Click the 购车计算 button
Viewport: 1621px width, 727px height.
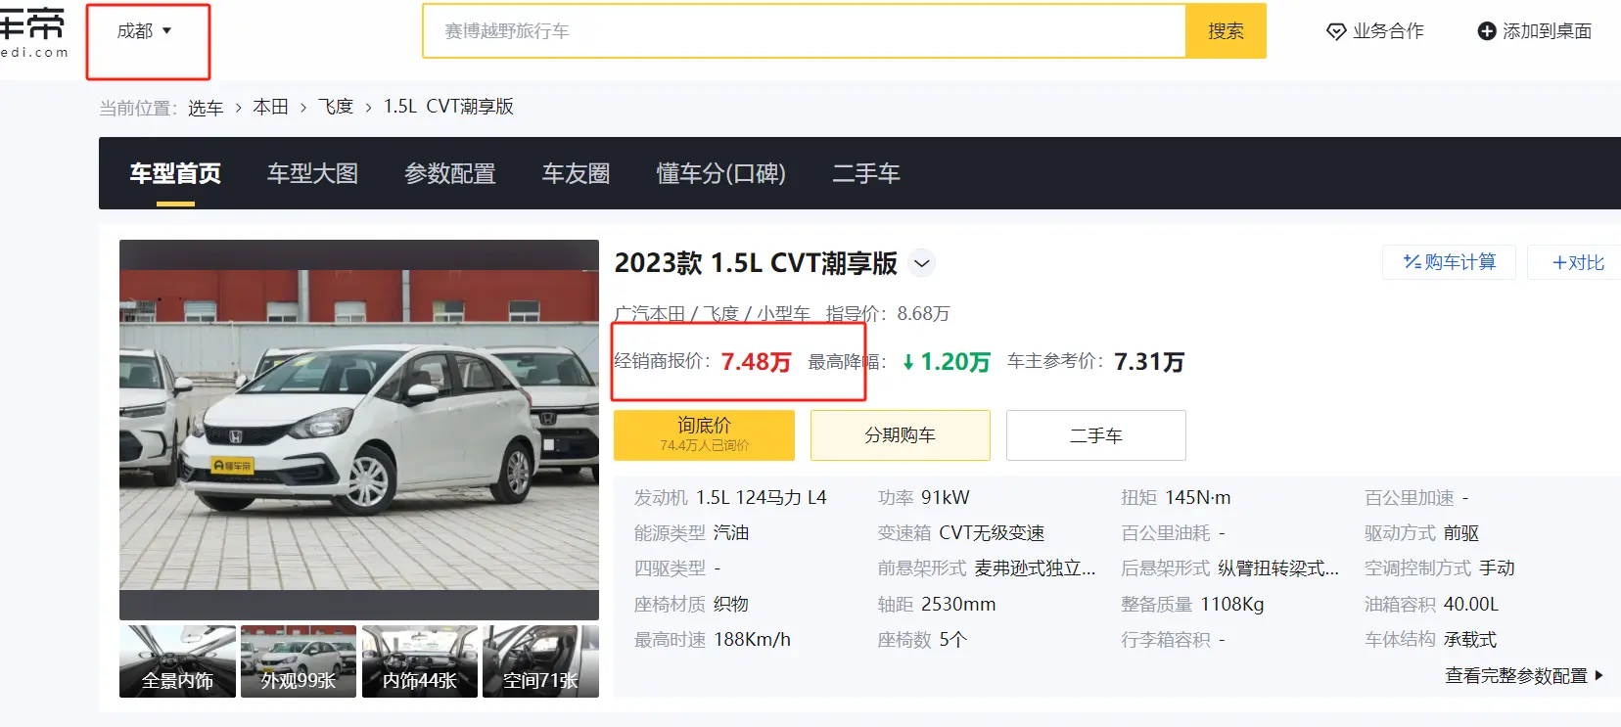[x=1449, y=262]
